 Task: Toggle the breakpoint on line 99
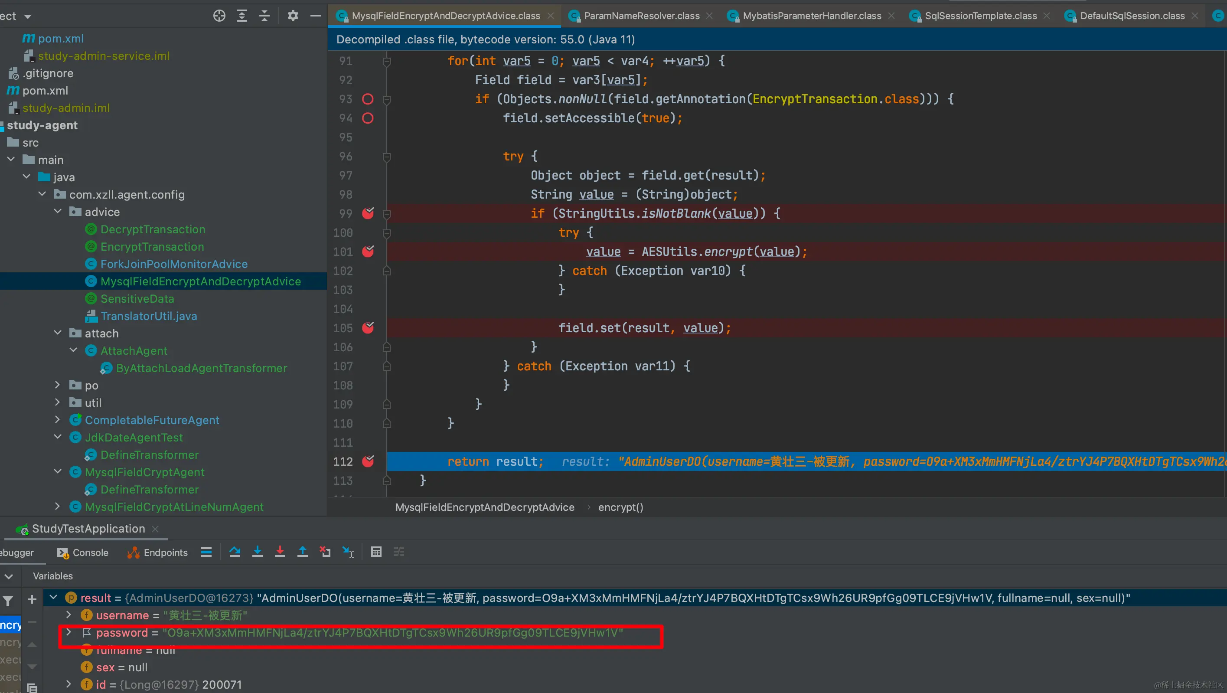368,213
